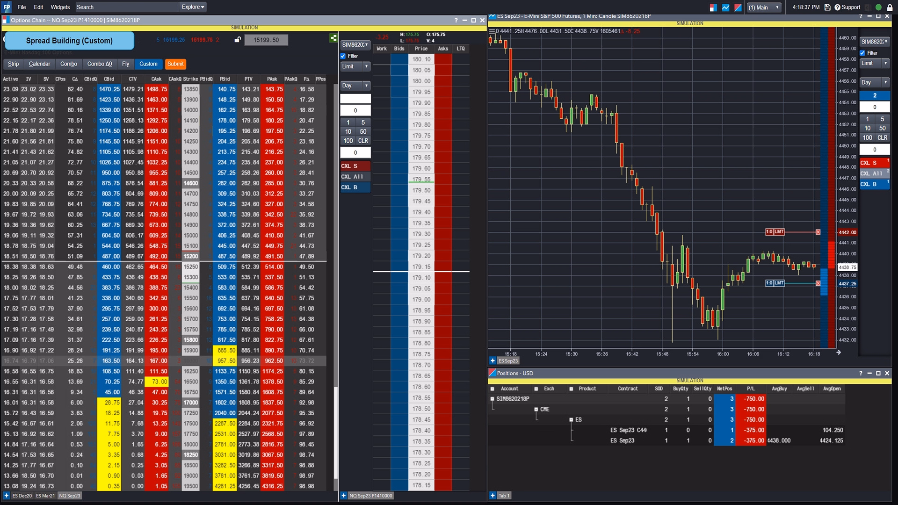Select the Calendar spread button
The width and height of the screenshot is (898, 505).
click(39, 64)
